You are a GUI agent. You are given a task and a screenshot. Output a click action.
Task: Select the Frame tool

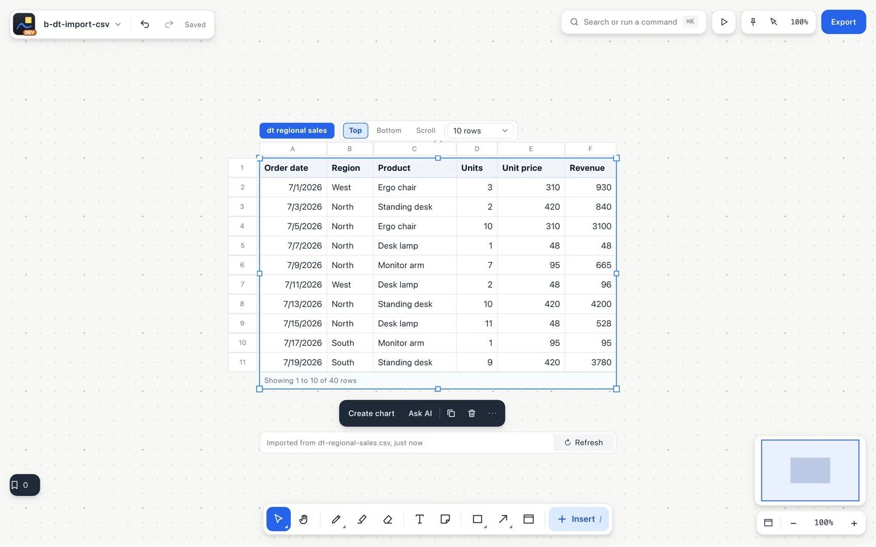tap(529, 519)
